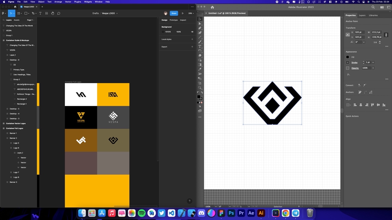Open the rotation angle dropdown in Transform
This screenshot has width=392, height=220.
[364, 42]
